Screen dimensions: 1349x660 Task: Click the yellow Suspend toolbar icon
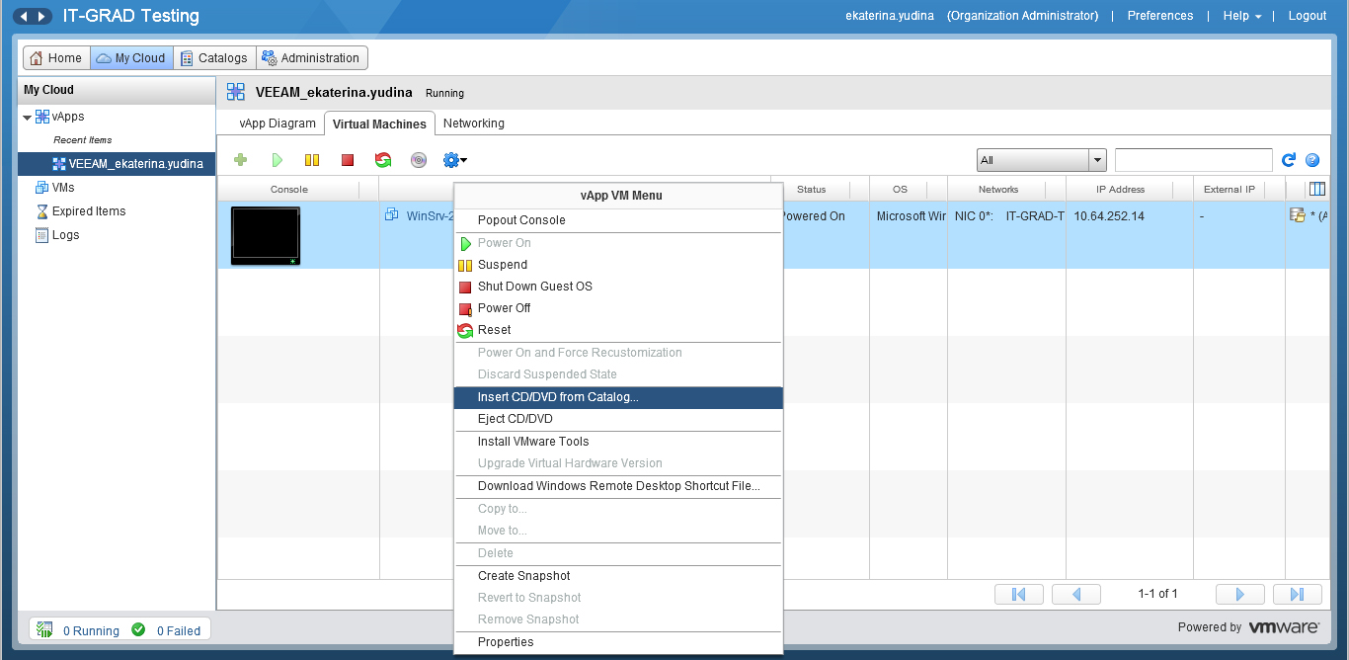(x=312, y=160)
